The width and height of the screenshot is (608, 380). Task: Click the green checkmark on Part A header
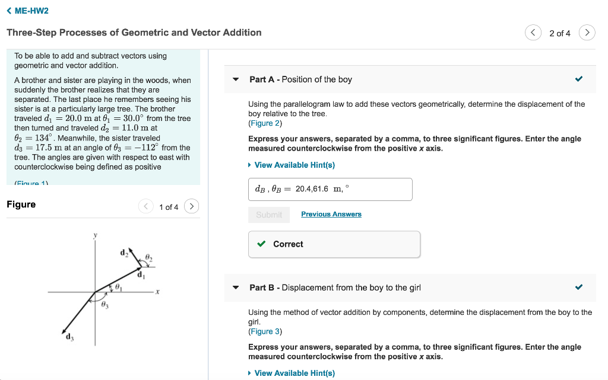click(x=578, y=79)
